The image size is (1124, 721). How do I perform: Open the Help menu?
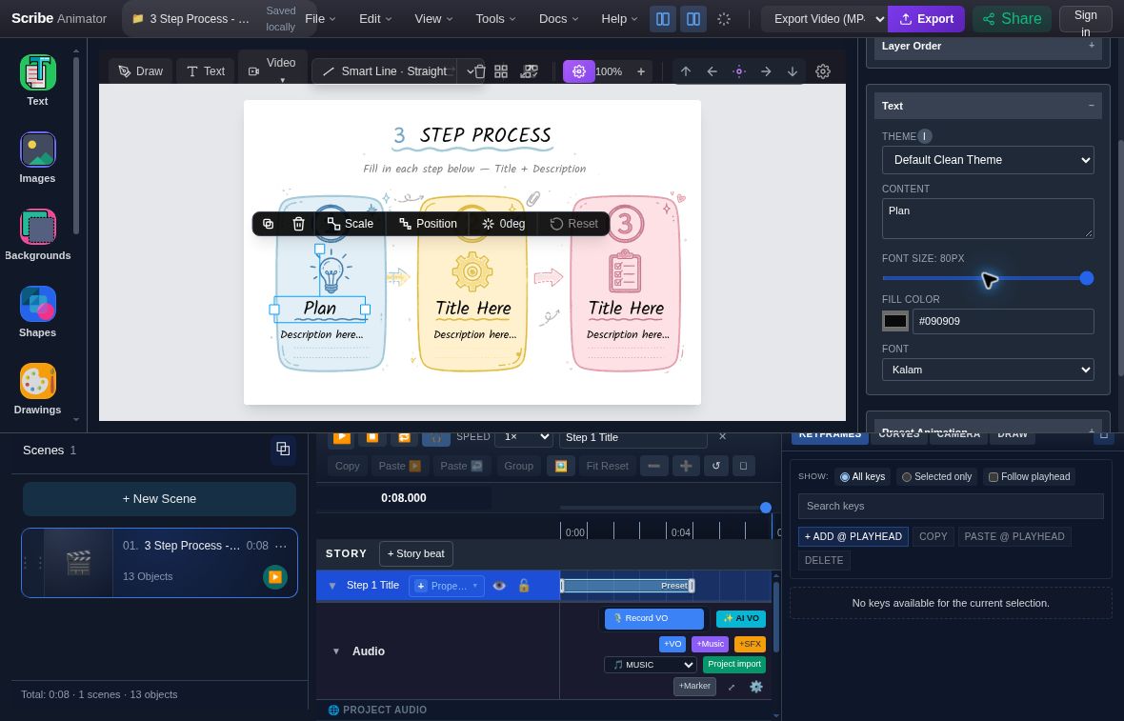619,19
